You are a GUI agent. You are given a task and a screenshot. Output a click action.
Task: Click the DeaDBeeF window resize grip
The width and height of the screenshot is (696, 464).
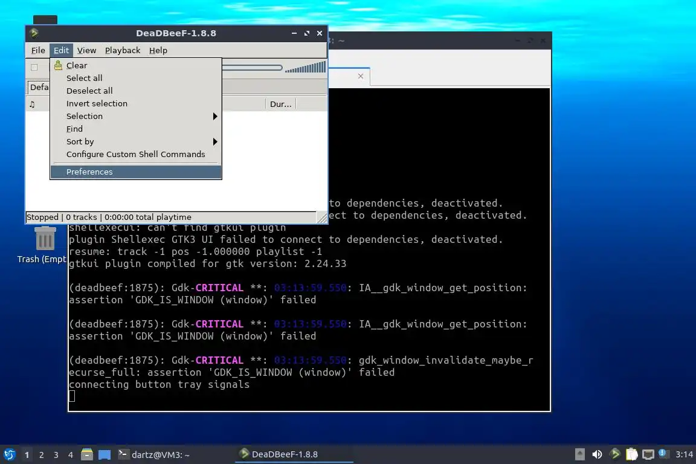point(322,217)
